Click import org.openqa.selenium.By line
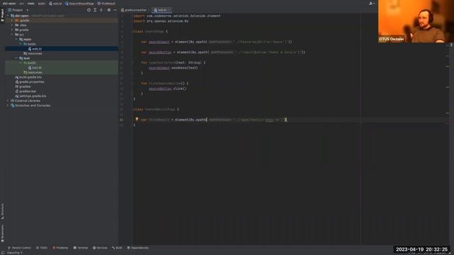Viewport: 454px width, 255px height. [161, 21]
